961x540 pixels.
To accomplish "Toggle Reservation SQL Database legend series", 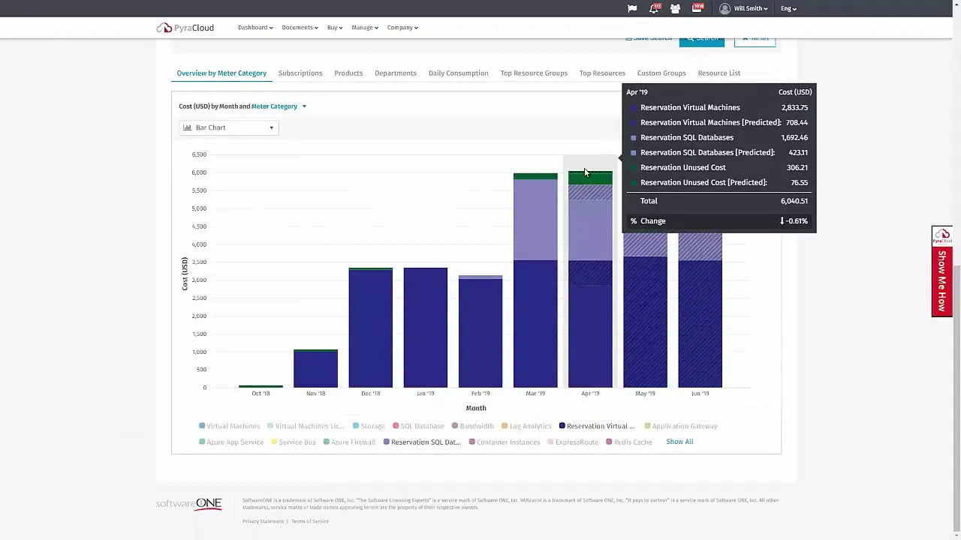I will click(422, 442).
